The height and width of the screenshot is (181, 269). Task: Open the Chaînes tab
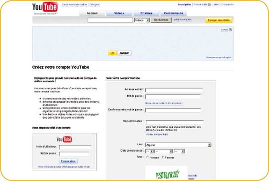pyautogui.click(x=146, y=13)
